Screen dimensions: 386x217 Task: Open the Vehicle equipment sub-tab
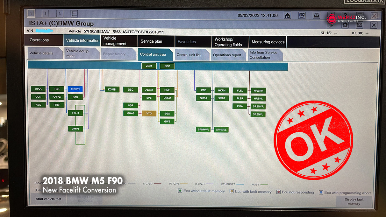pyautogui.click(x=82, y=53)
